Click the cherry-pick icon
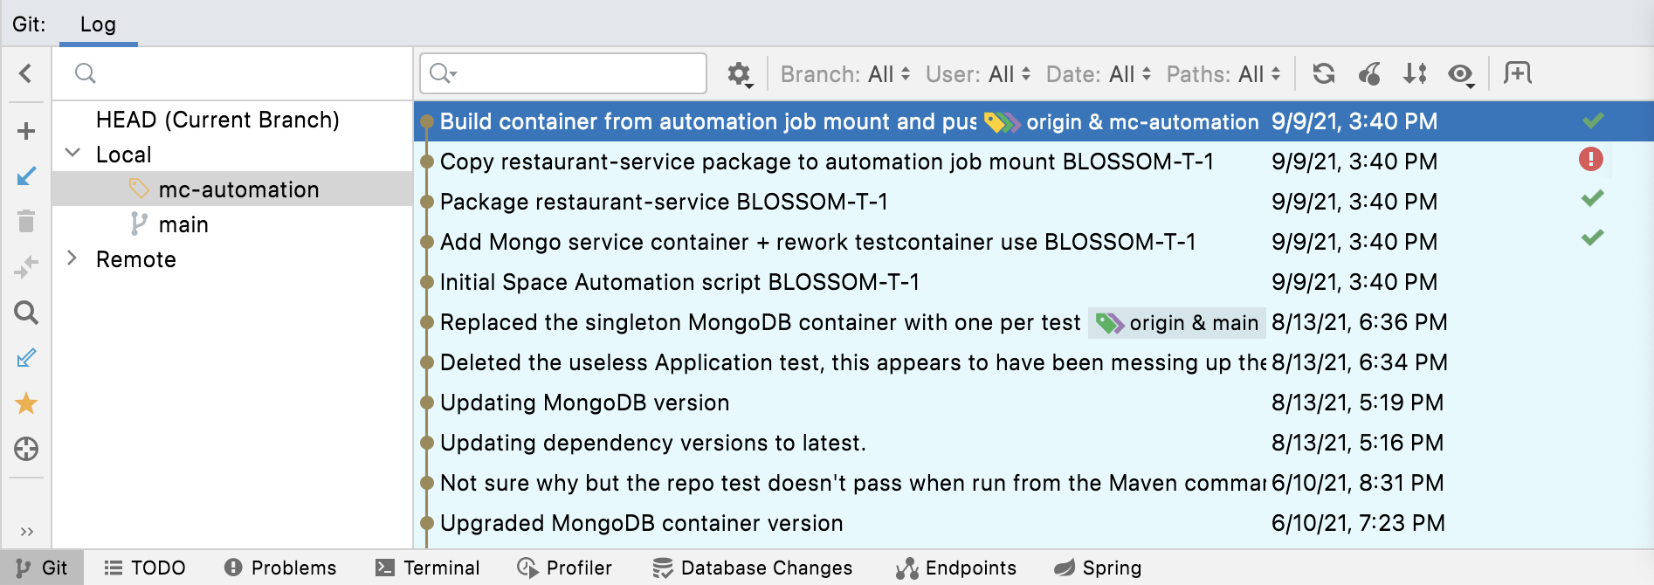Screen dimensions: 1654x585 tap(1369, 74)
